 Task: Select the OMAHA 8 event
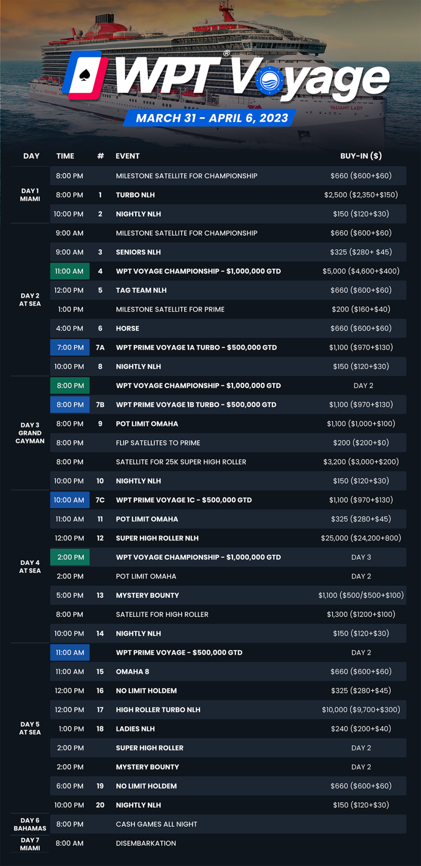point(133,672)
